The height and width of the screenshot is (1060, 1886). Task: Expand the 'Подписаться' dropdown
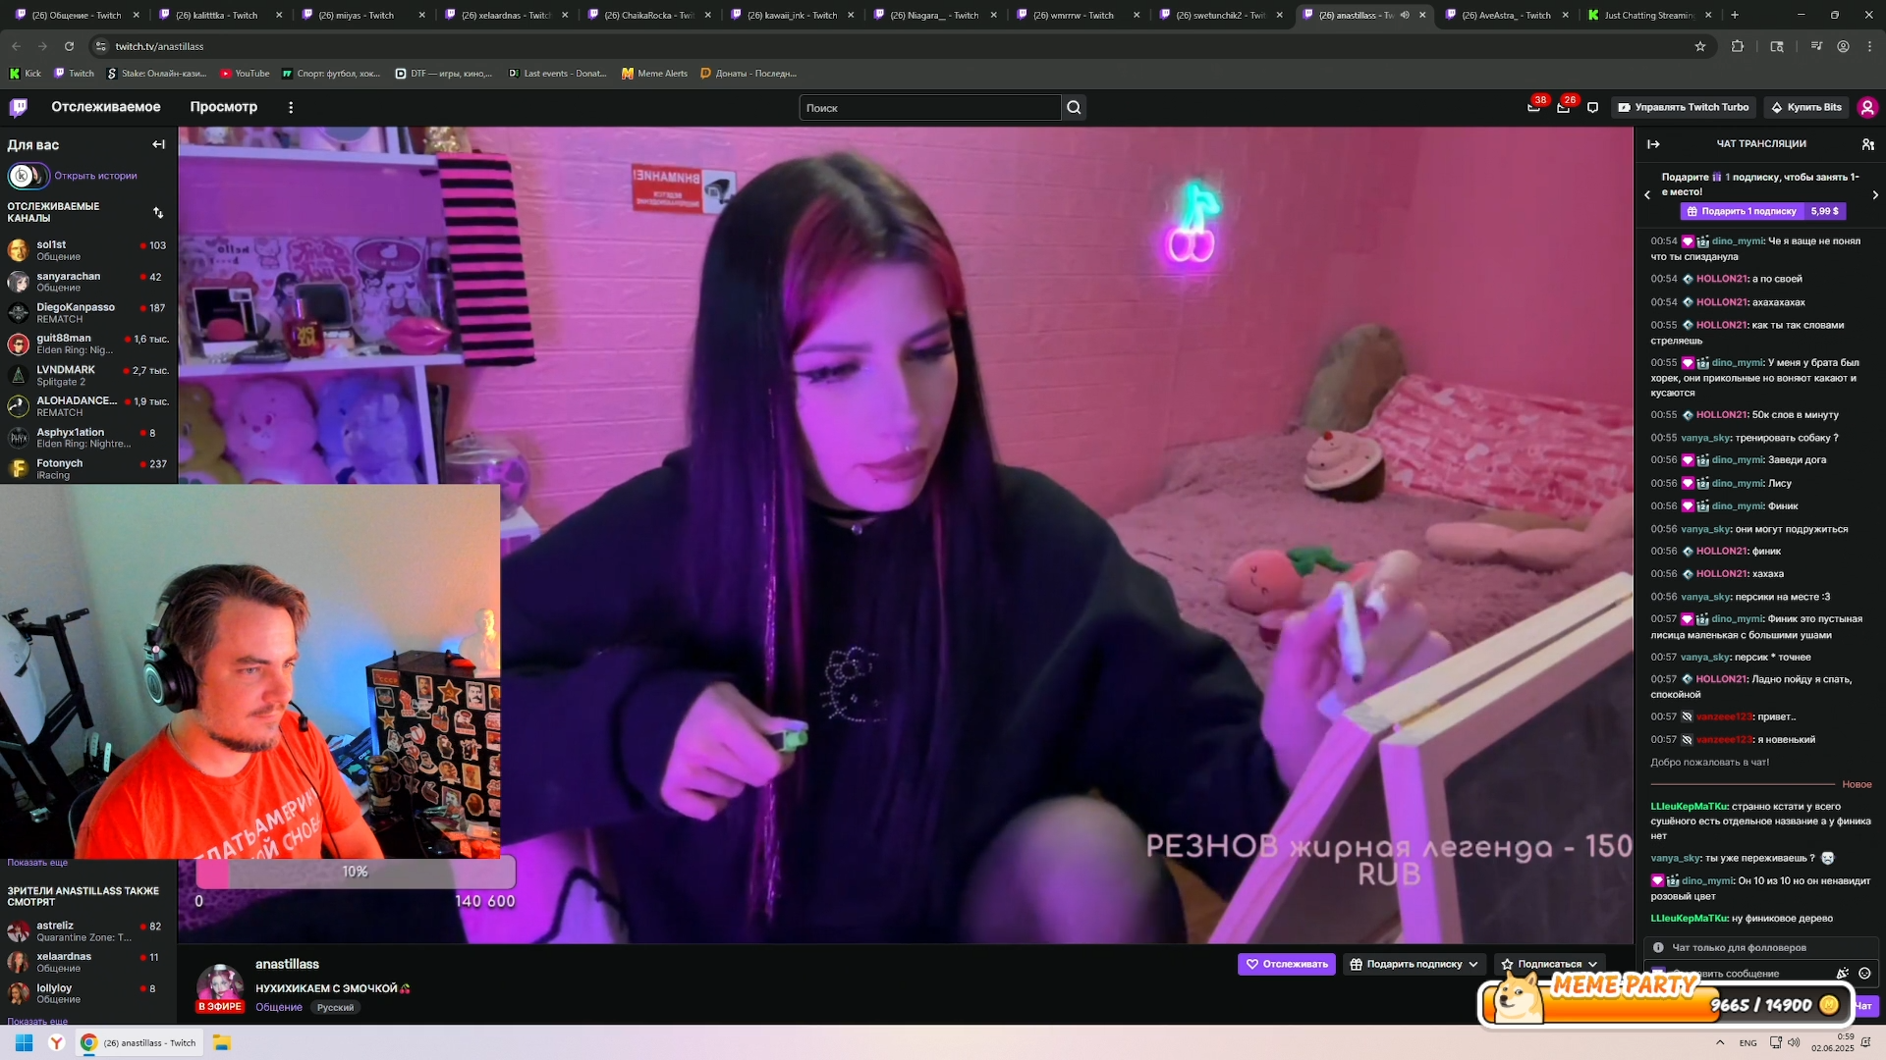pos(1593,964)
